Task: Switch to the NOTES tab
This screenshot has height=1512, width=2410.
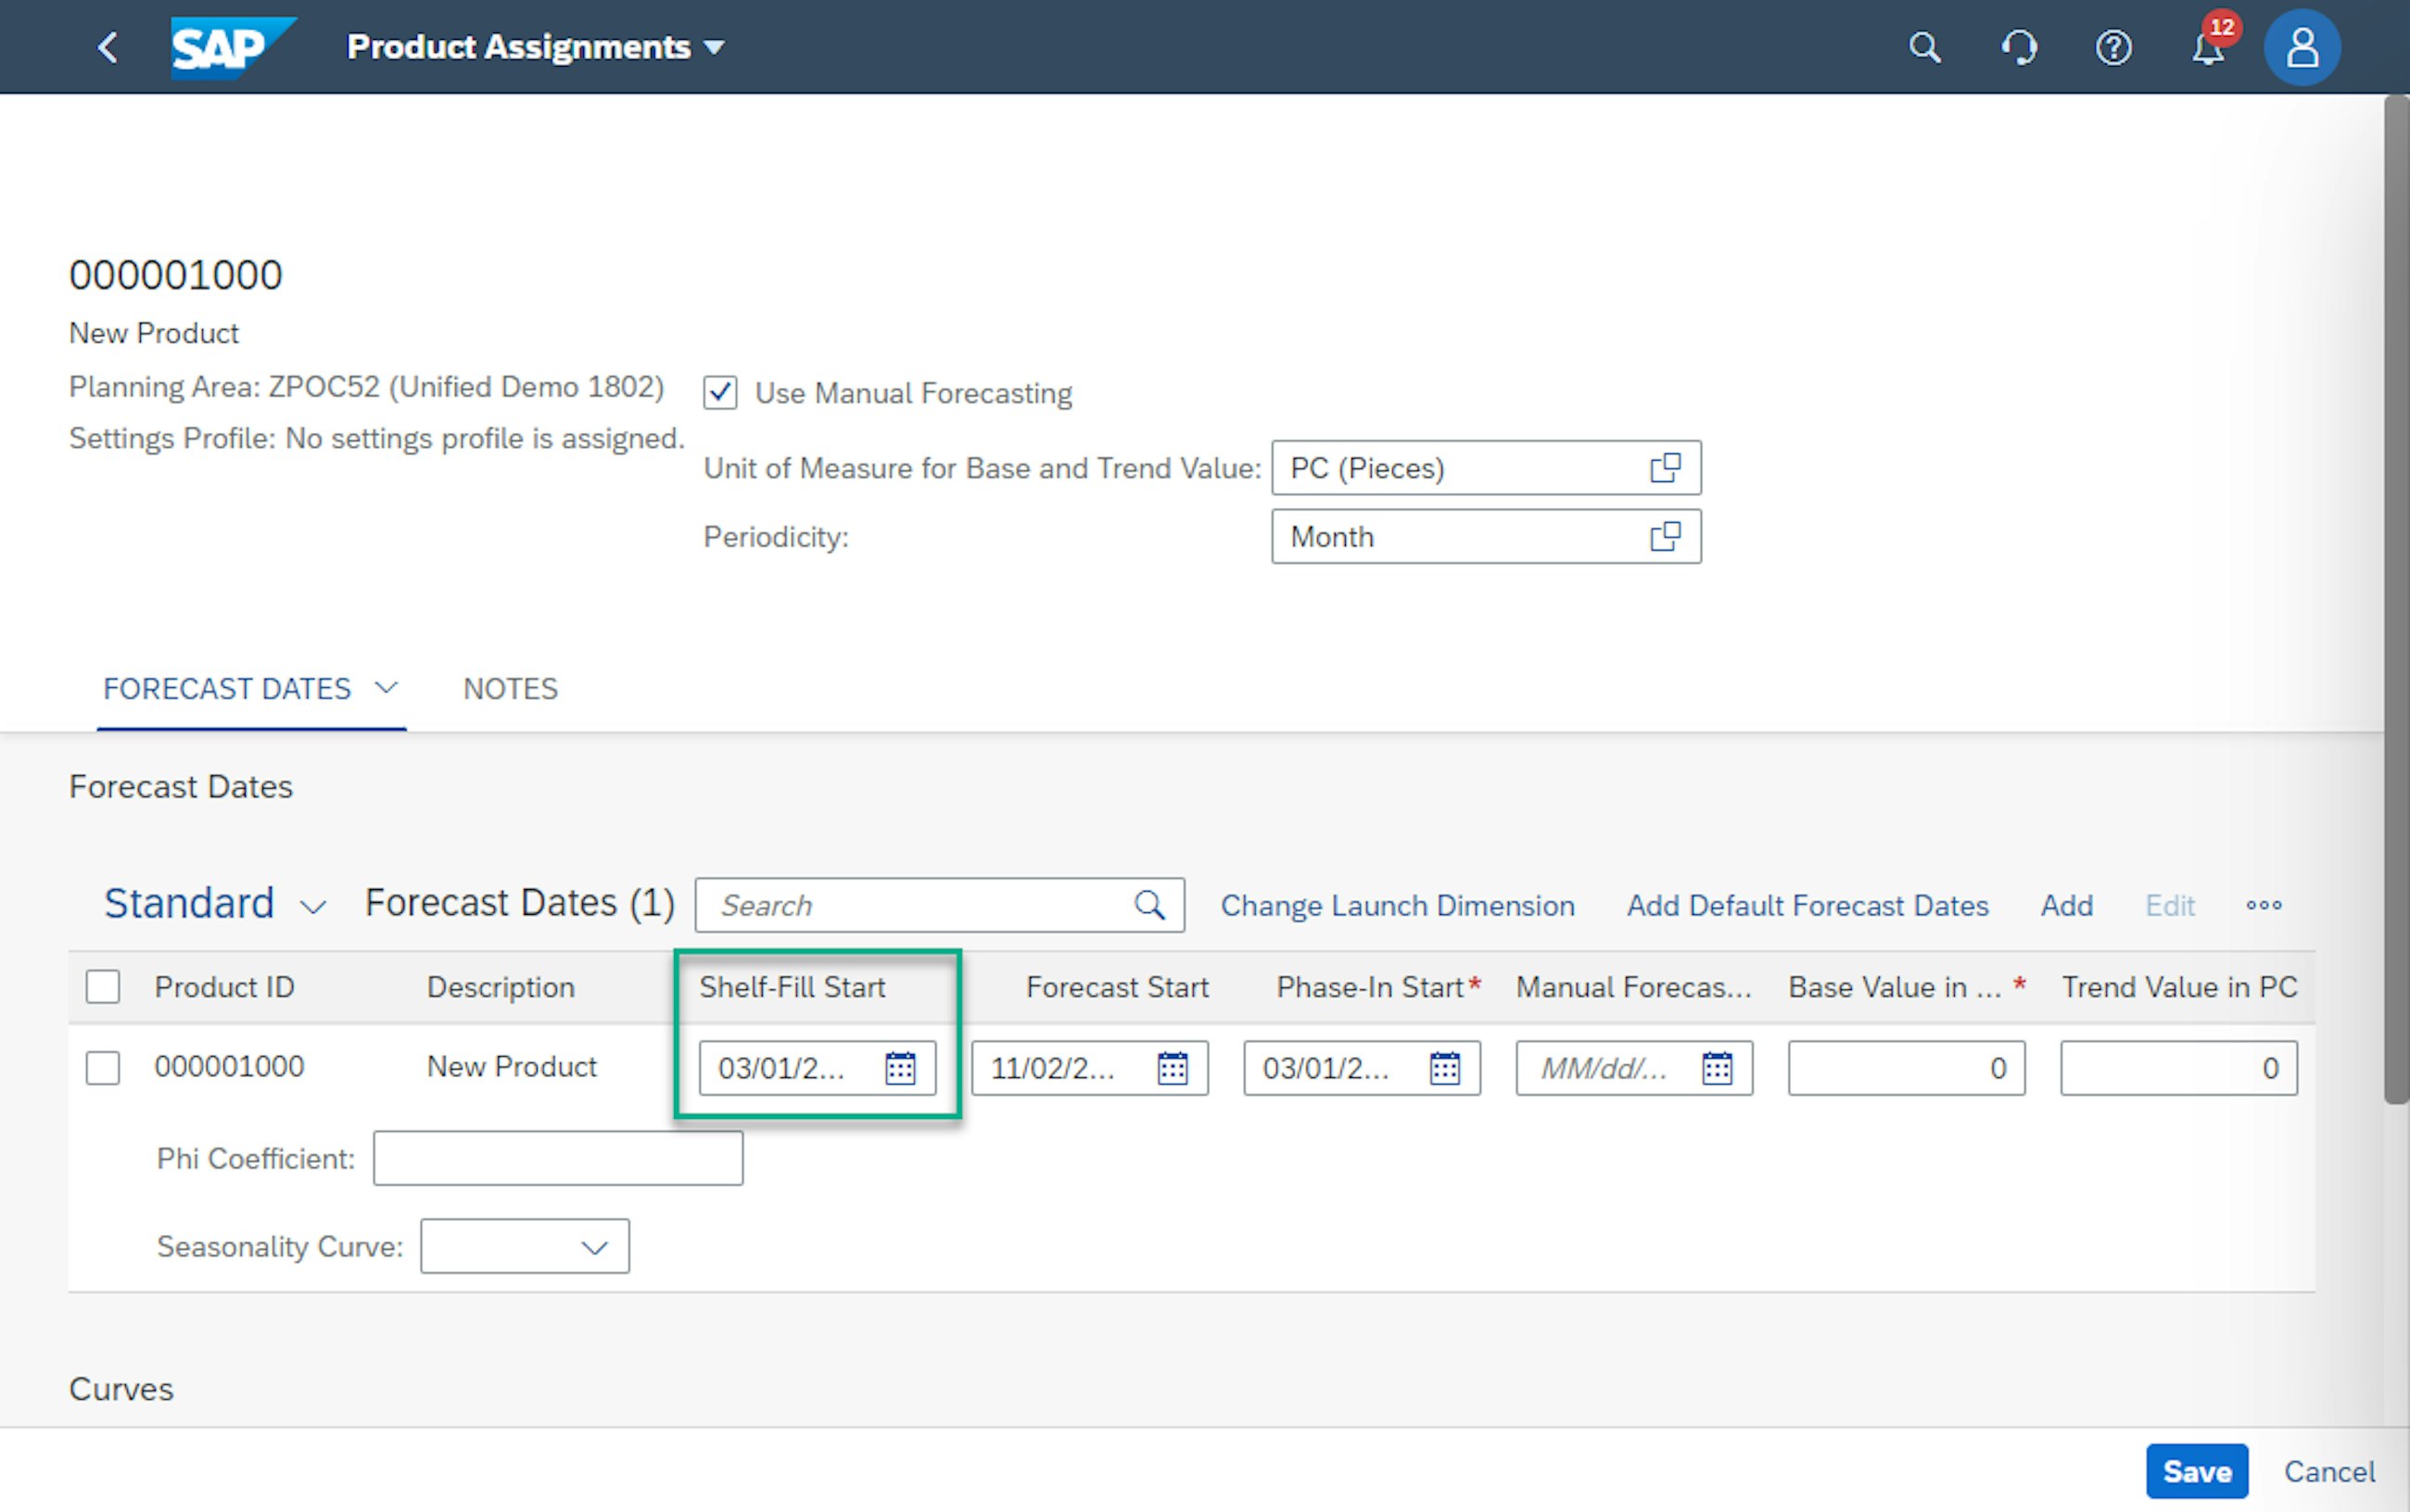Action: (x=510, y=689)
